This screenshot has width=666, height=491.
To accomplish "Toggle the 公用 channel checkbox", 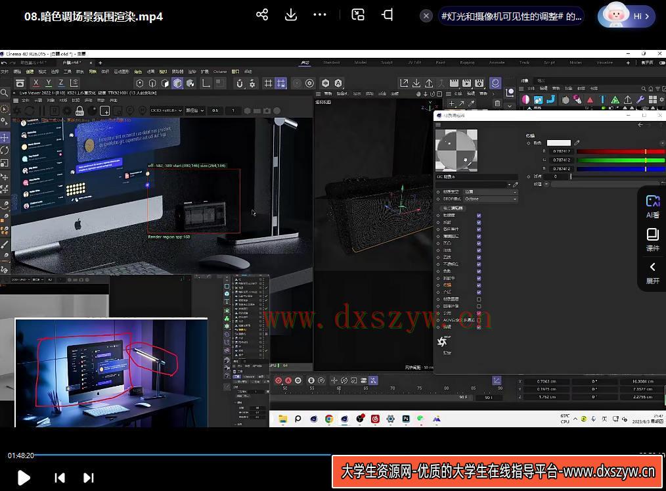I will (x=479, y=313).
